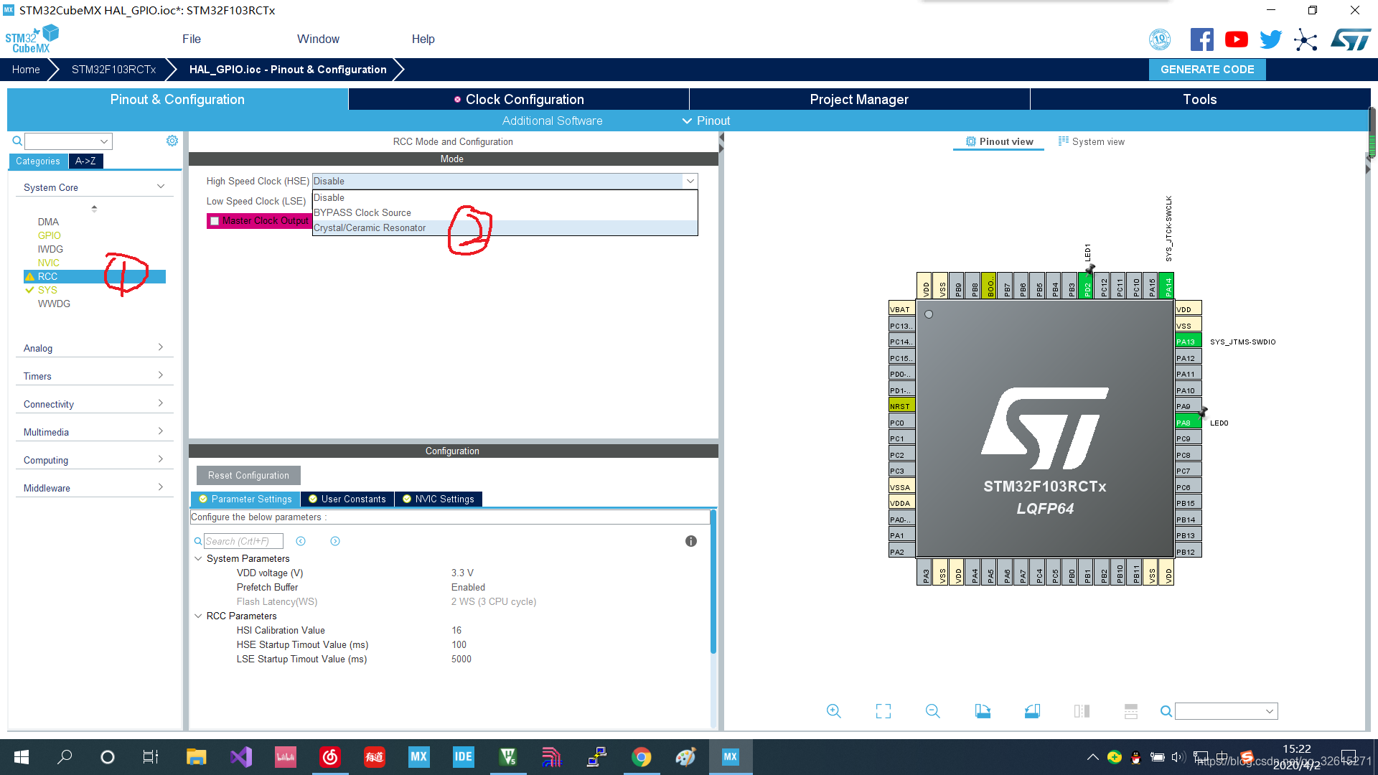The image size is (1378, 775).
Task: Click the zoom in icon on pinout view
Action: pyautogui.click(x=834, y=710)
